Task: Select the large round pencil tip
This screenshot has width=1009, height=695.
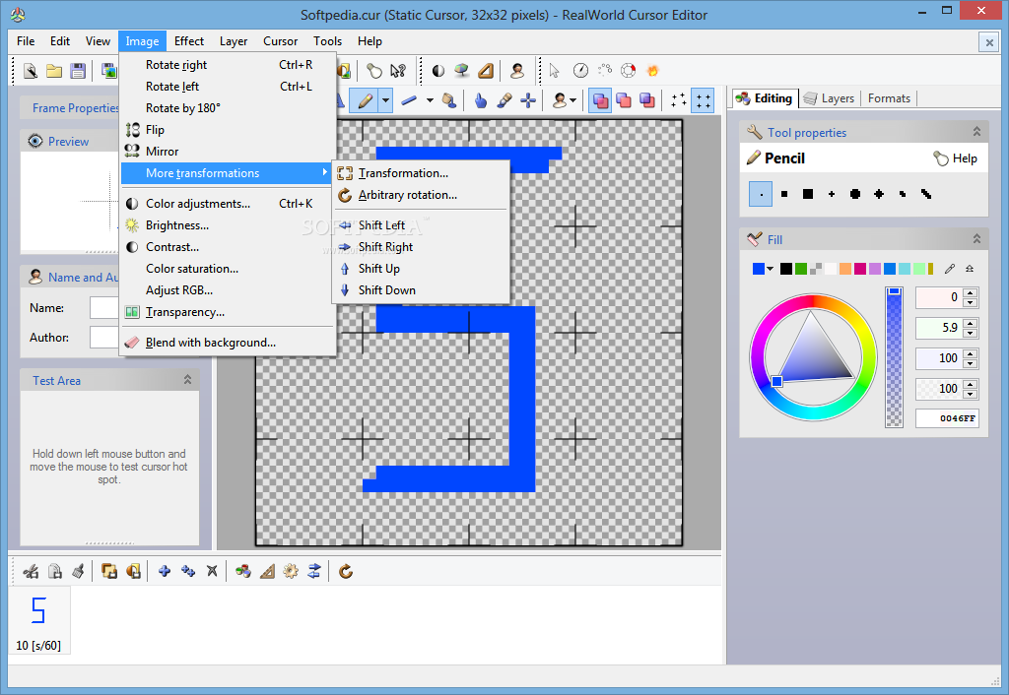Action: tap(855, 194)
